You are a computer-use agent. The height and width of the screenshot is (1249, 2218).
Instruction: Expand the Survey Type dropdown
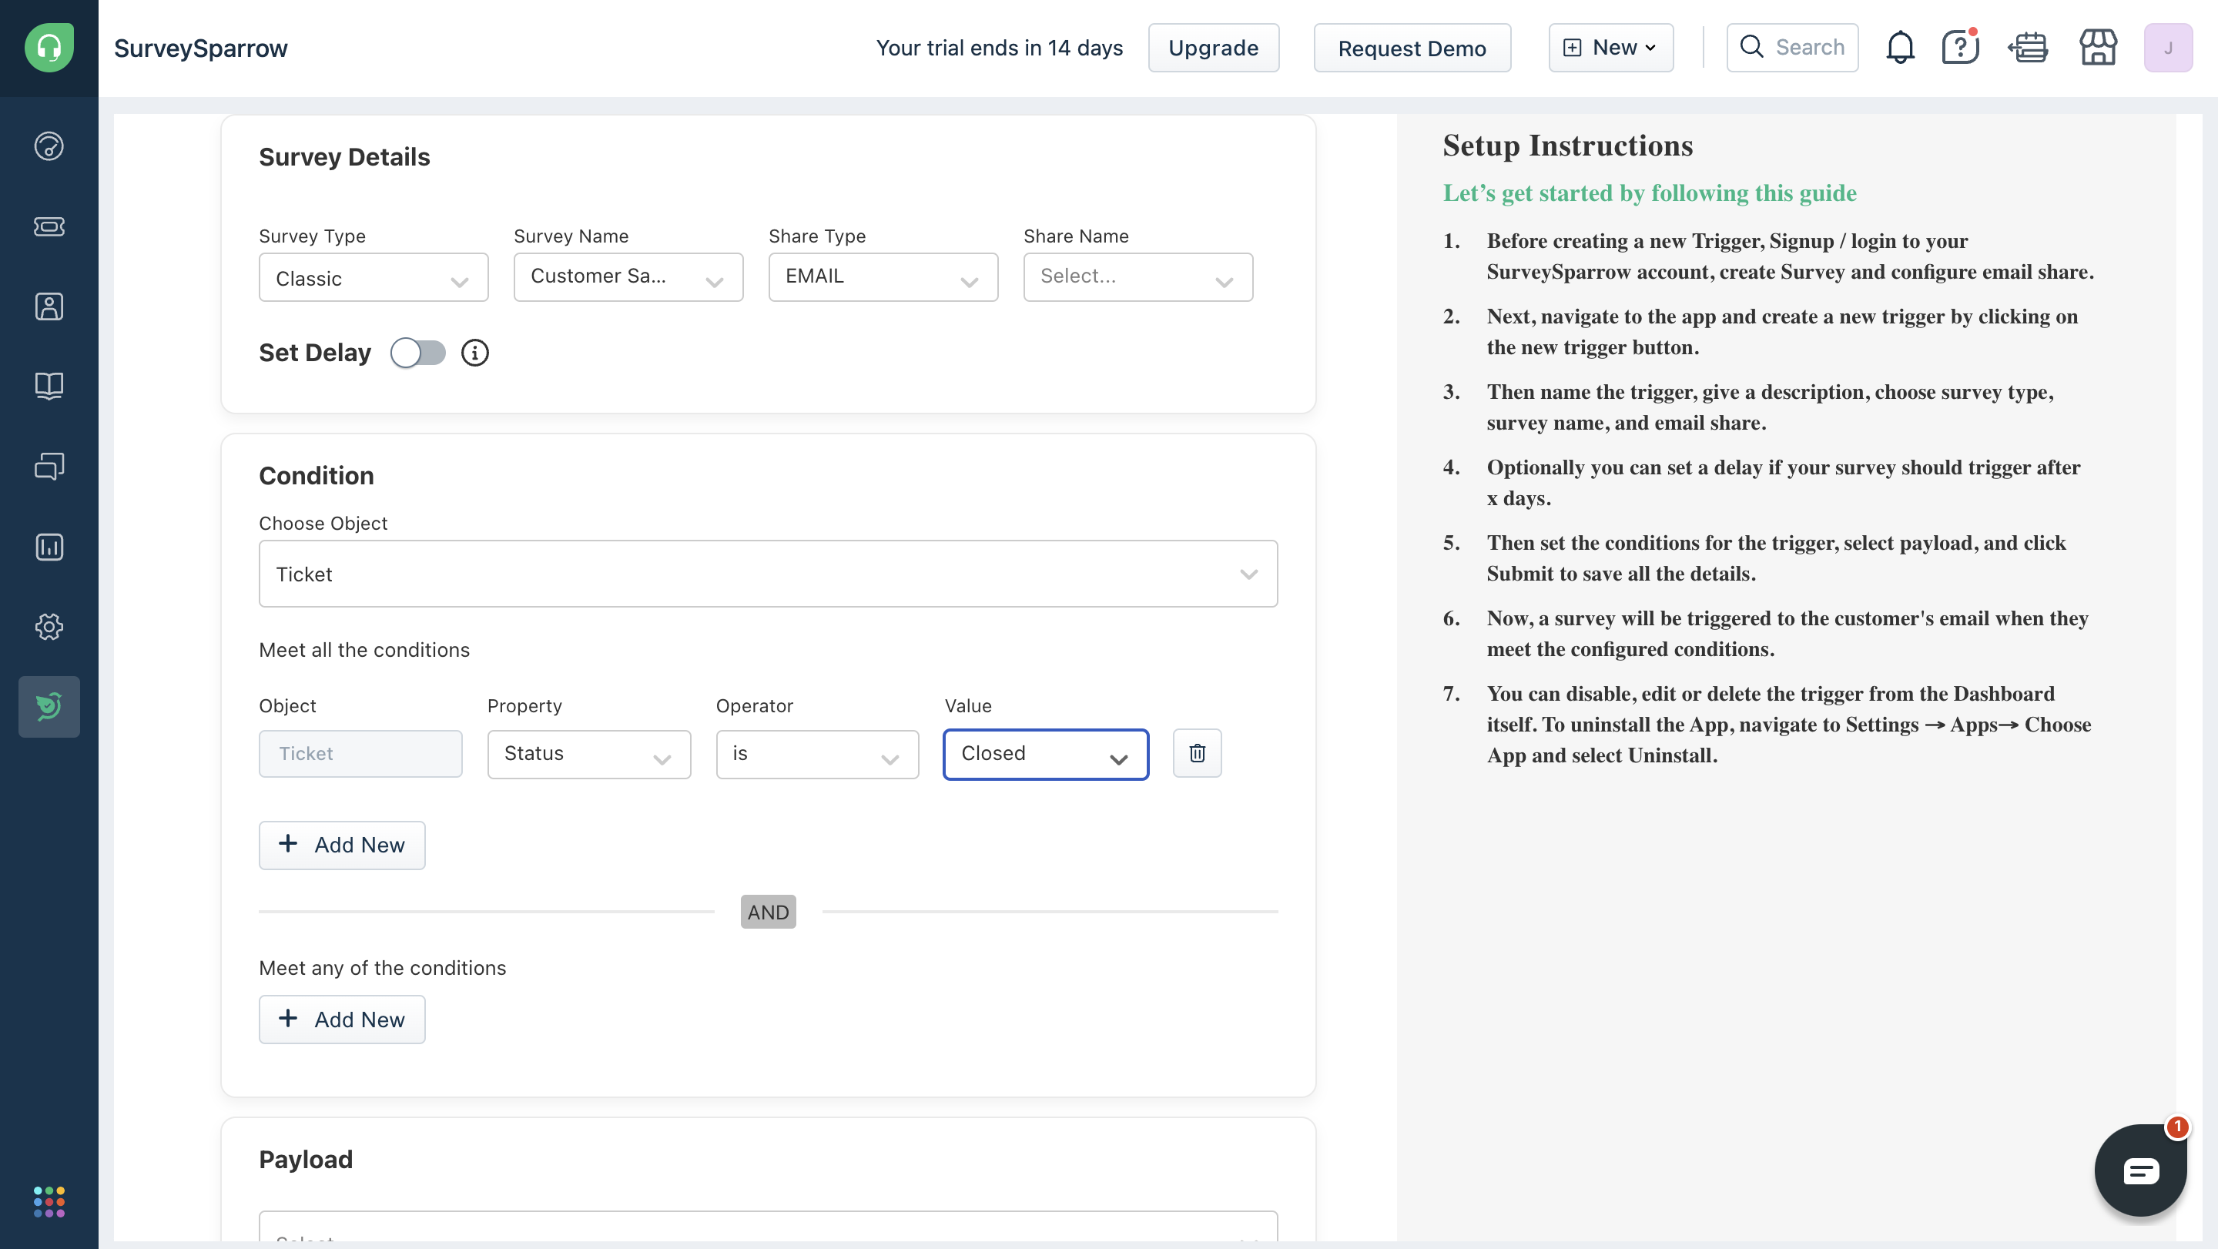coord(373,278)
